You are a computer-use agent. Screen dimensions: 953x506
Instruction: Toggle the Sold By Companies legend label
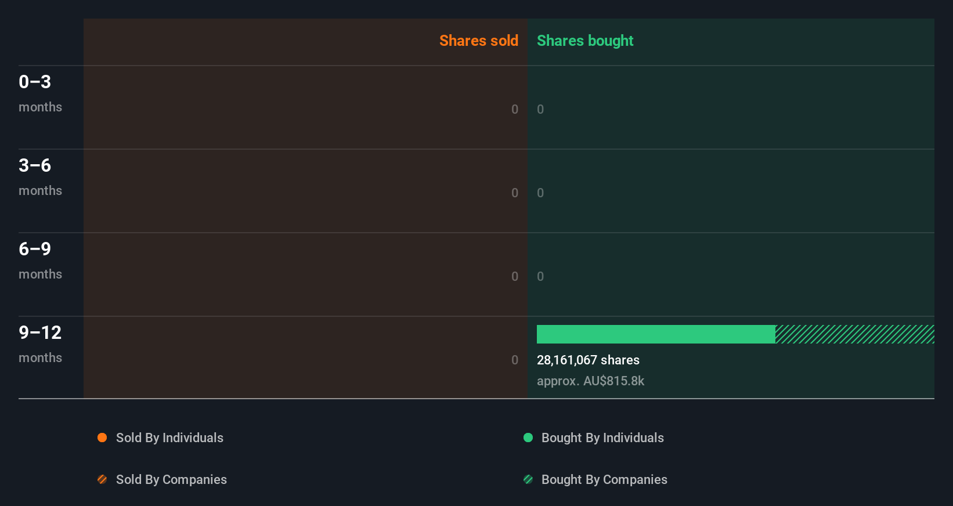tap(171, 479)
